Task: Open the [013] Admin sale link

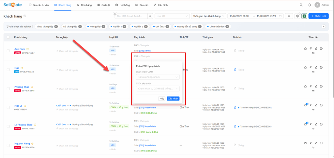Action: pyautogui.click(x=145, y=51)
